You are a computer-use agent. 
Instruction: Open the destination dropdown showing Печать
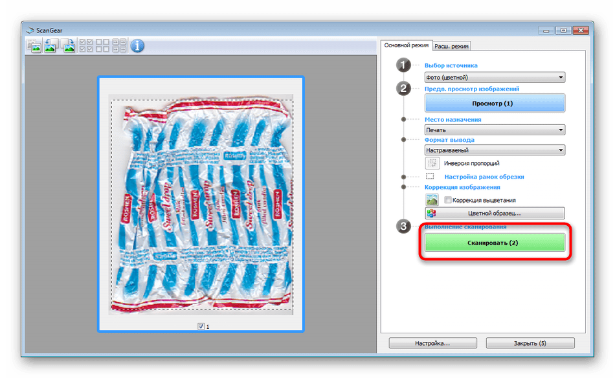point(495,130)
